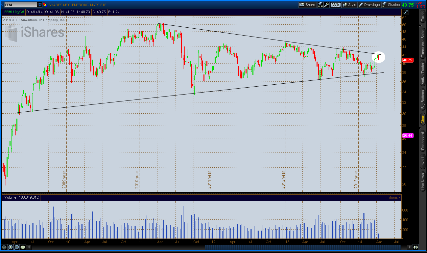Screen dimensions: 427x253
Task: Click the '2010 year' vertical marker label
Action: [x=137, y=180]
